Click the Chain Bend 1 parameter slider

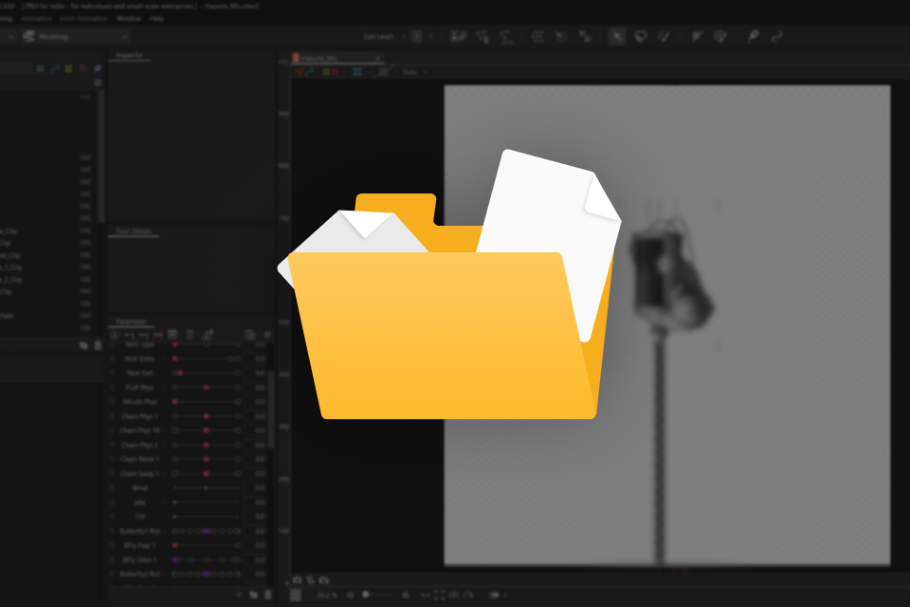[x=206, y=459]
